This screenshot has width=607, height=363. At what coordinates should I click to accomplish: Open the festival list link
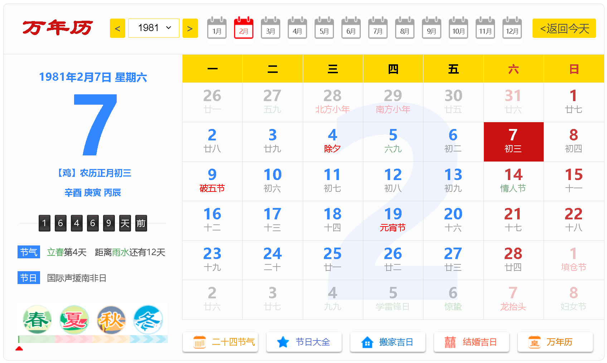point(304,342)
